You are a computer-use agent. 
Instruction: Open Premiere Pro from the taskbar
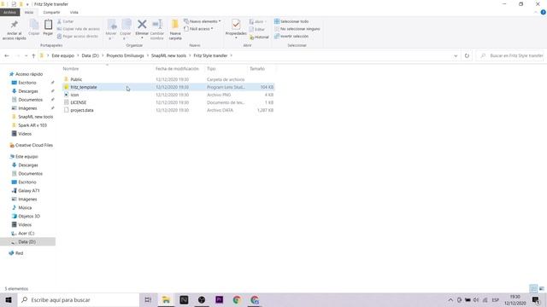(x=219, y=299)
